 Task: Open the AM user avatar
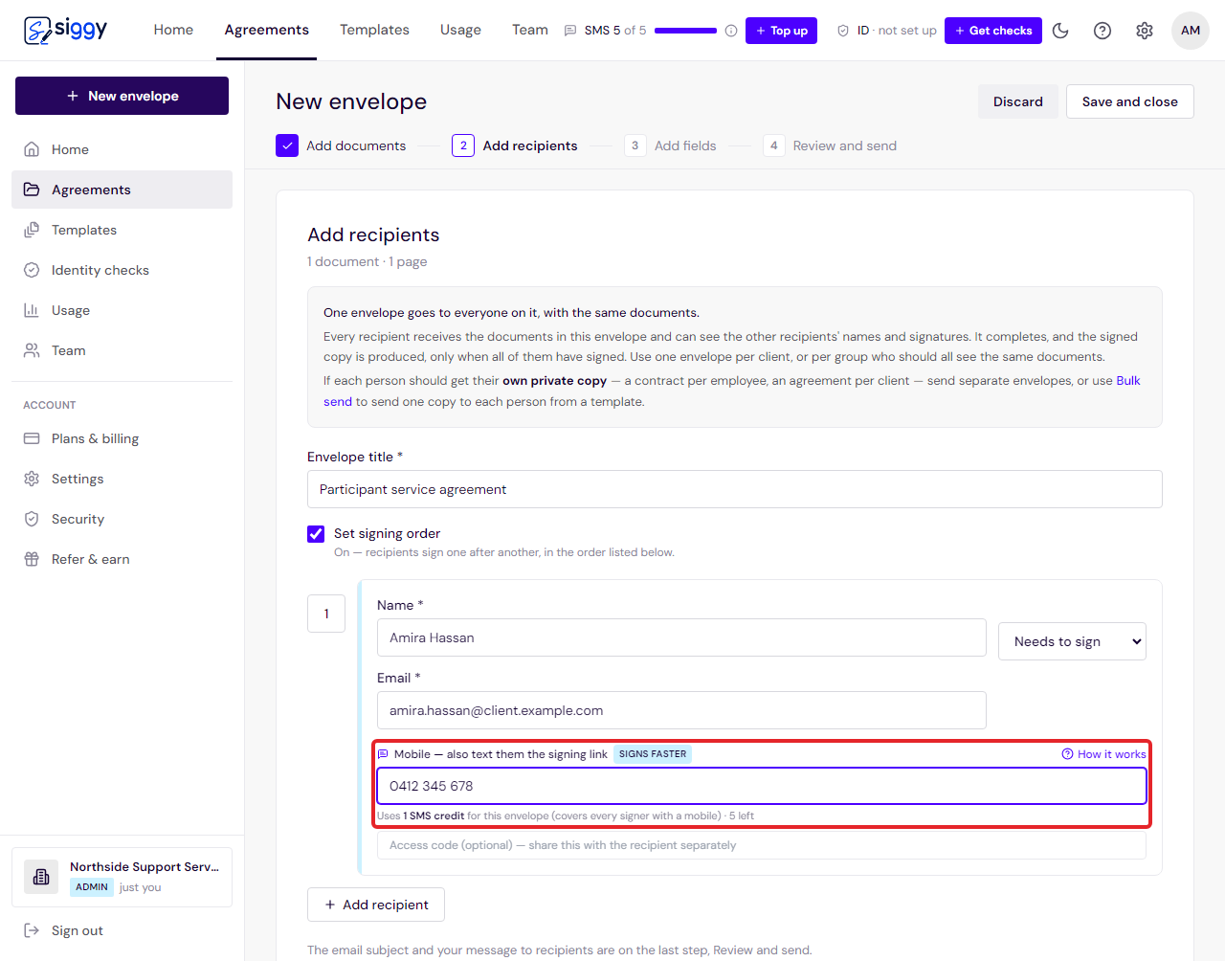tap(1191, 31)
